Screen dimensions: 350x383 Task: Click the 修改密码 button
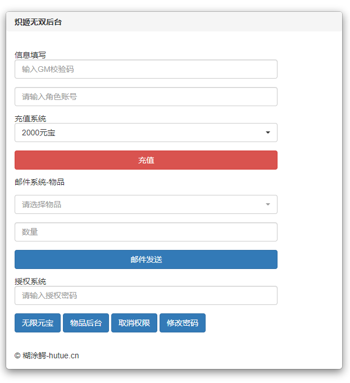[183, 323]
